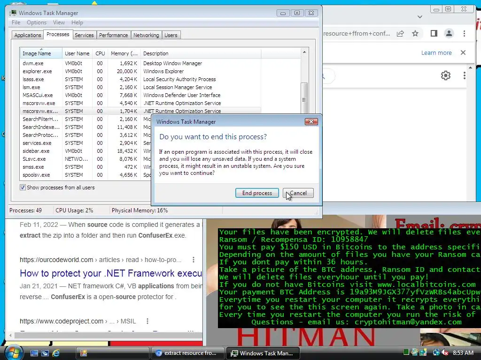
Task: Select lsm.exe process row
Action: click(x=140, y=87)
